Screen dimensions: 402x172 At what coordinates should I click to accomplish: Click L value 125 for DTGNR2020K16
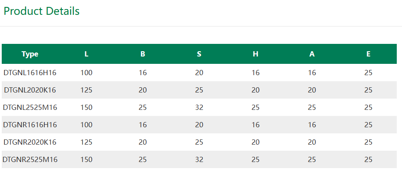(x=87, y=142)
